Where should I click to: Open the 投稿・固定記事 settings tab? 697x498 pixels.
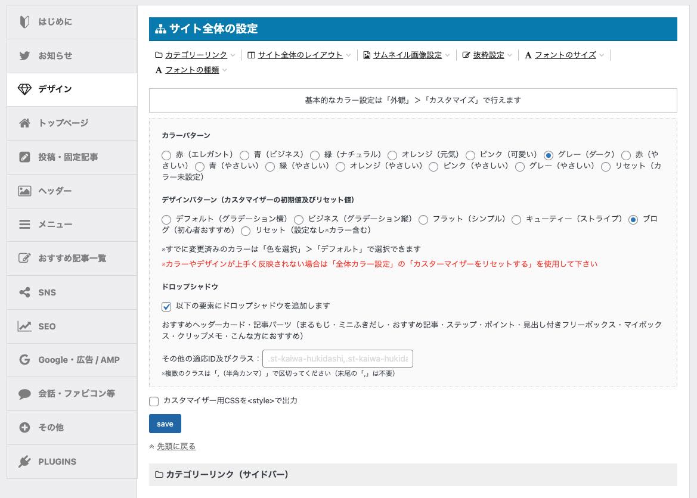tap(68, 157)
